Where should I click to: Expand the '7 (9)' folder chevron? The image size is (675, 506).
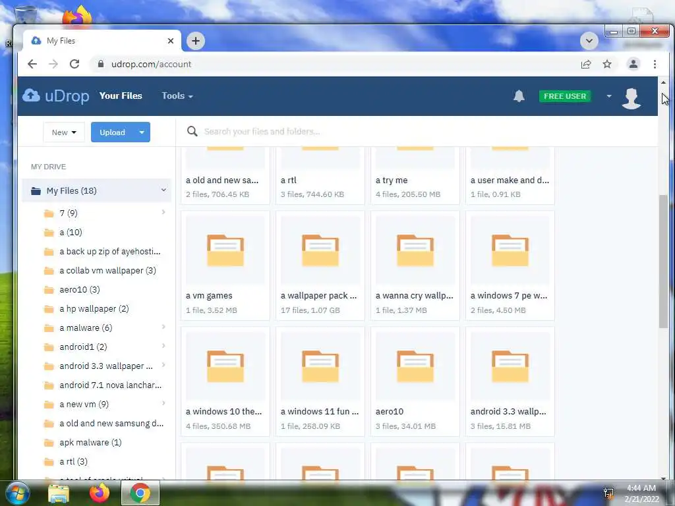163,211
